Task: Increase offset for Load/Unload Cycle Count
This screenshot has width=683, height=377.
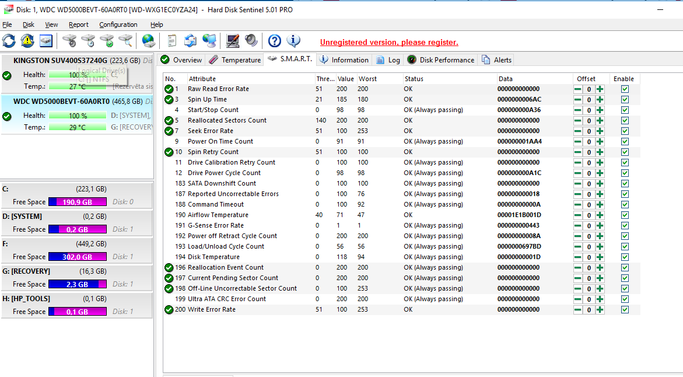Action: [x=600, y=247]
